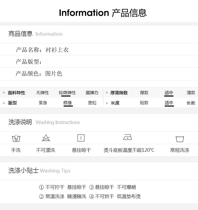Click 烫斗底板温度不超120℃ label
198x210 pixels.
[129, 150]
